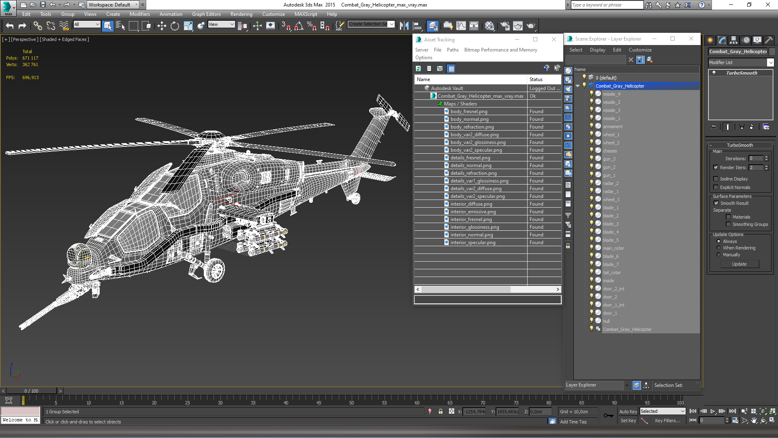Open the reference coordinate View dropdown

pyautogui.click(x=221, y=25)
